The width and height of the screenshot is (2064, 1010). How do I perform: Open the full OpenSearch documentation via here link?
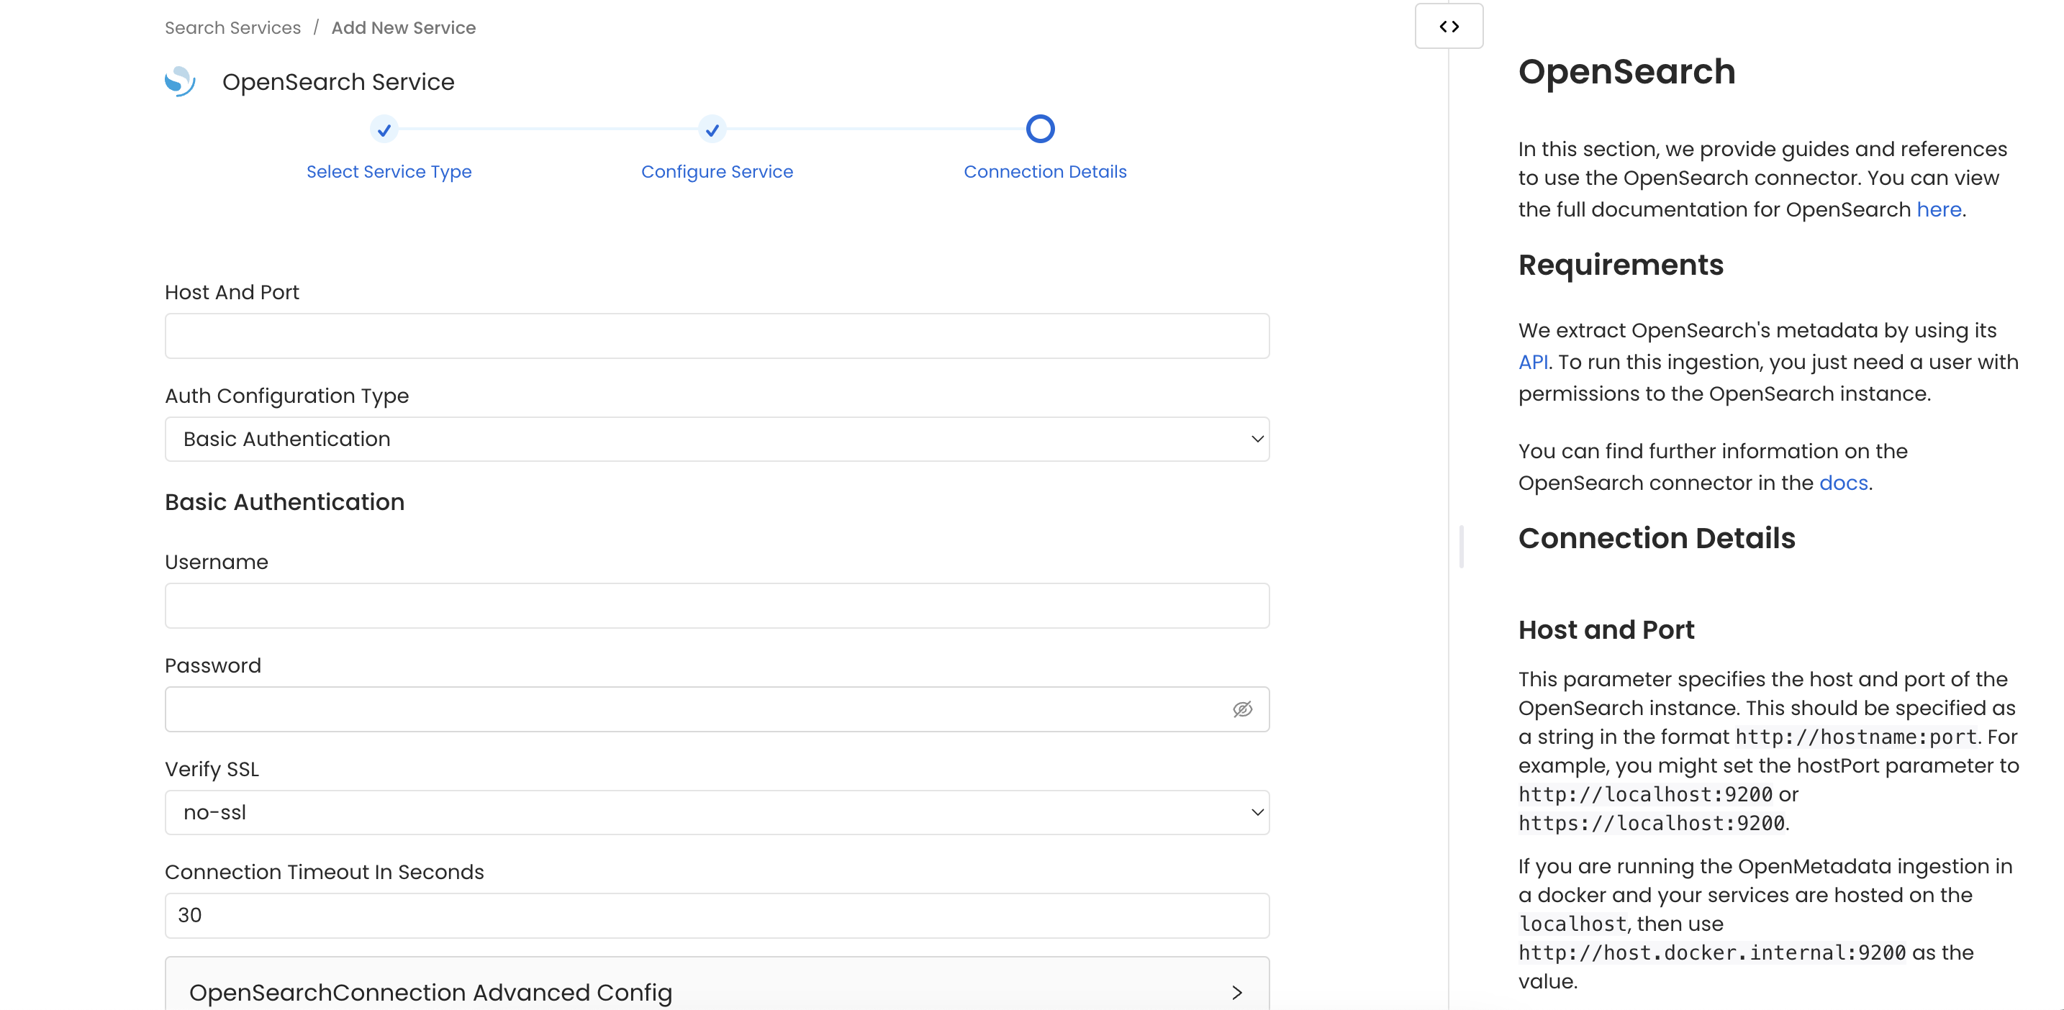[1939, 209]
